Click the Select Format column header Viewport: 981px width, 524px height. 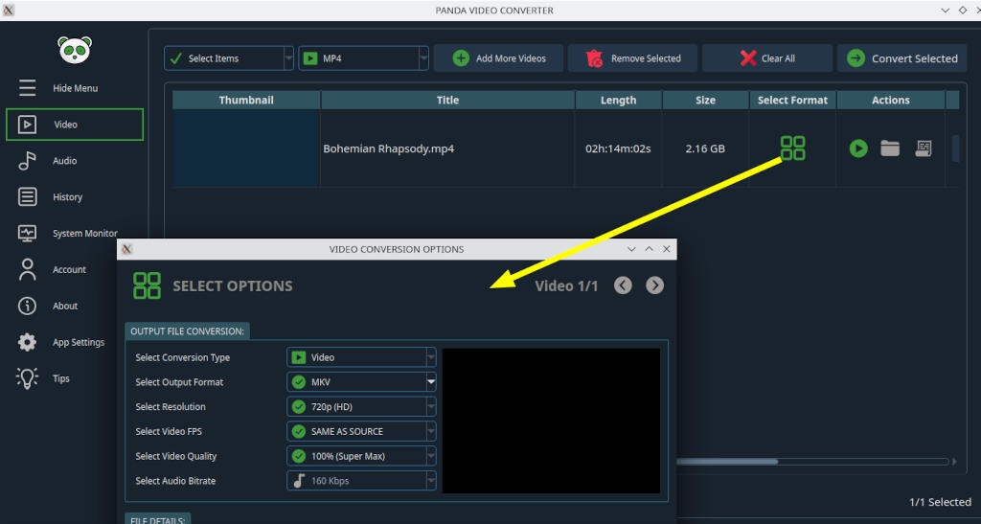pos(792,100)
